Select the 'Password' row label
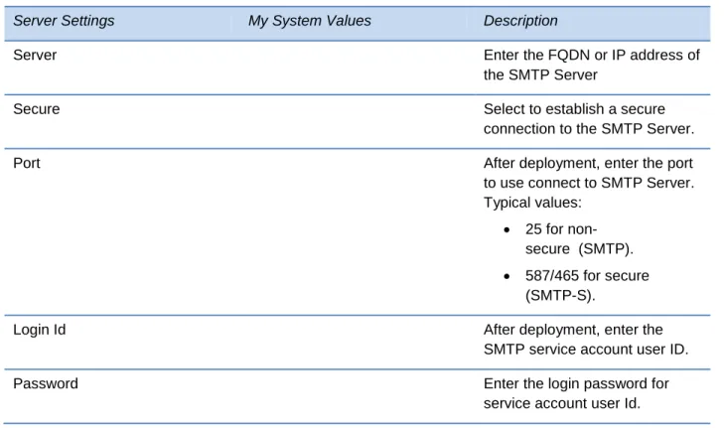This screenshot has width=724, height=428. pyautogui.click(x=46, y=383)
